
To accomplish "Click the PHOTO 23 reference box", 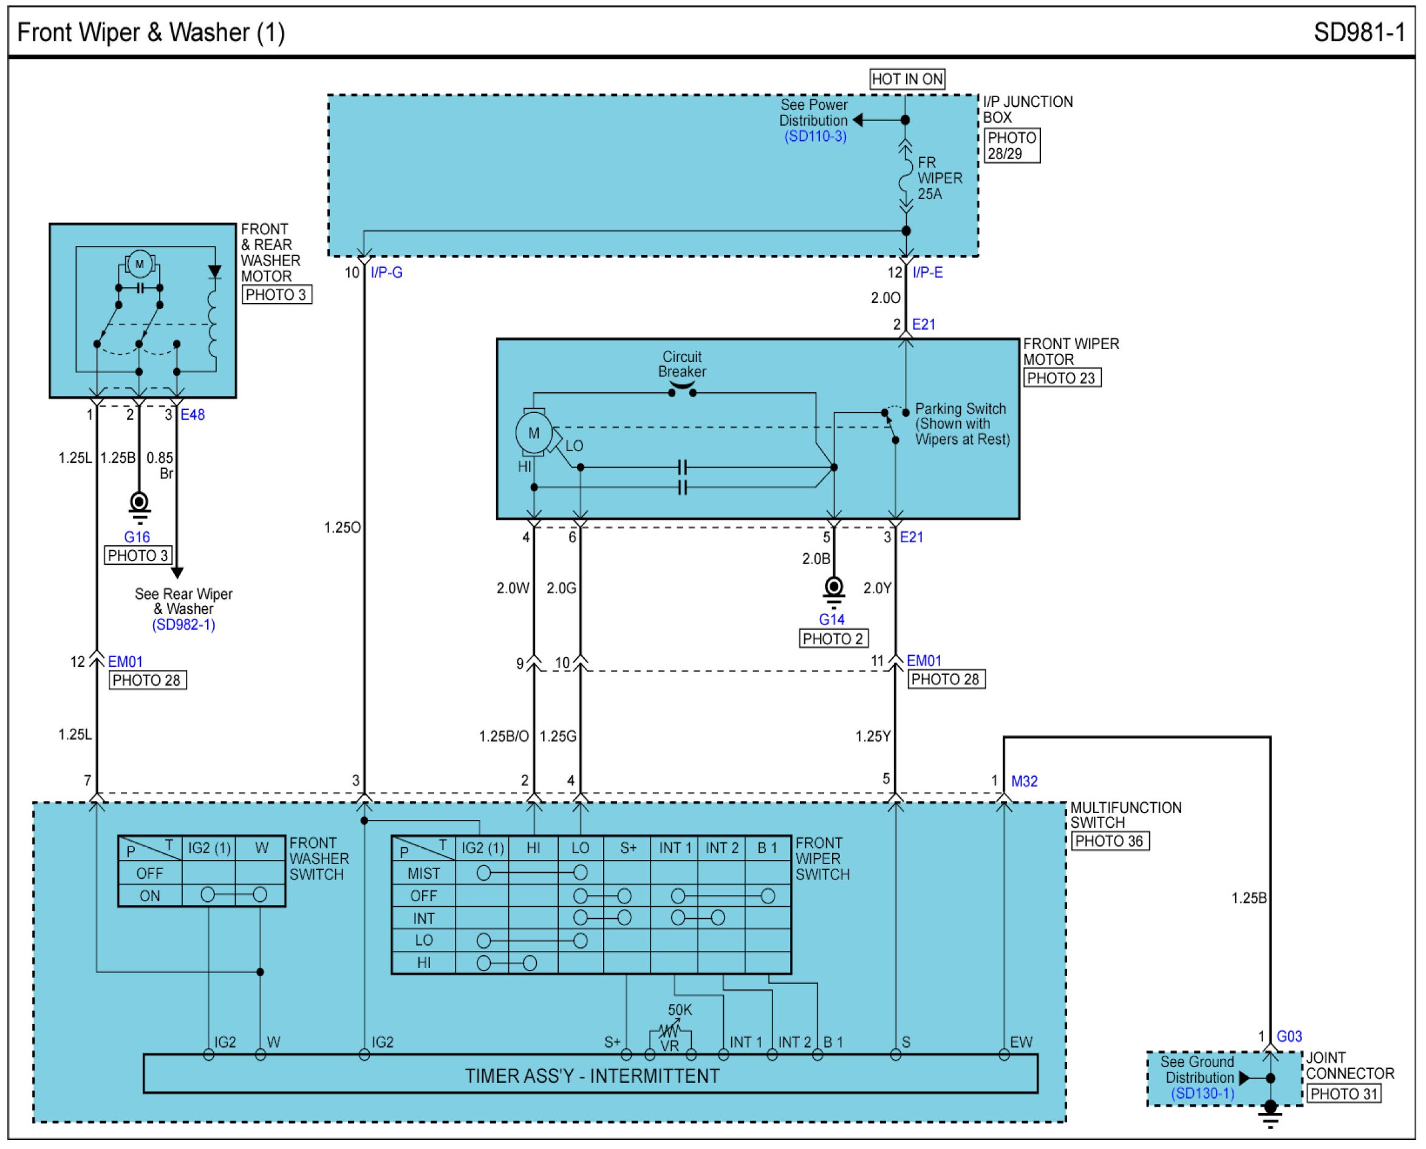I will 1062,378.
